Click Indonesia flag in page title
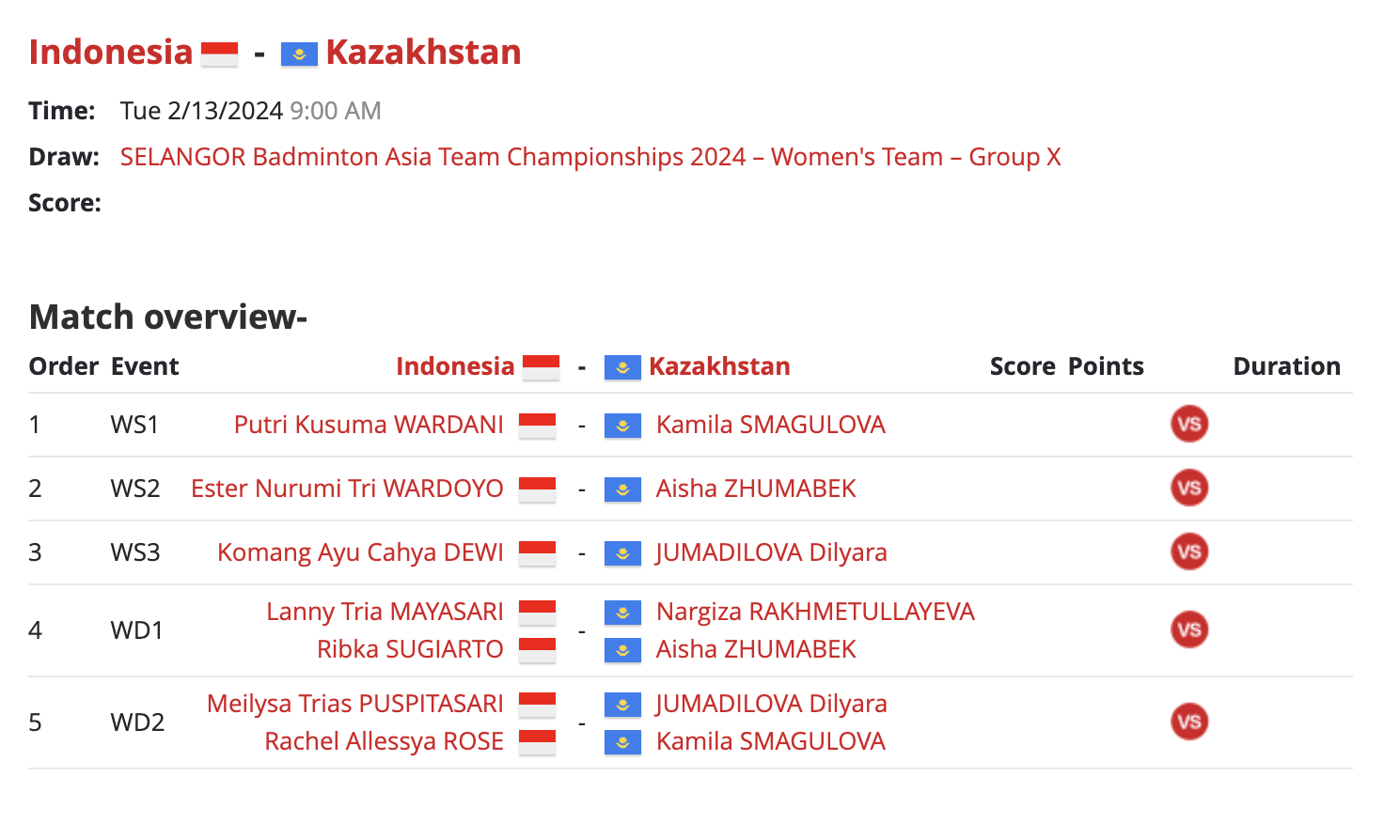The height and width of the screenshot is (823, 1399). [220, 54]
